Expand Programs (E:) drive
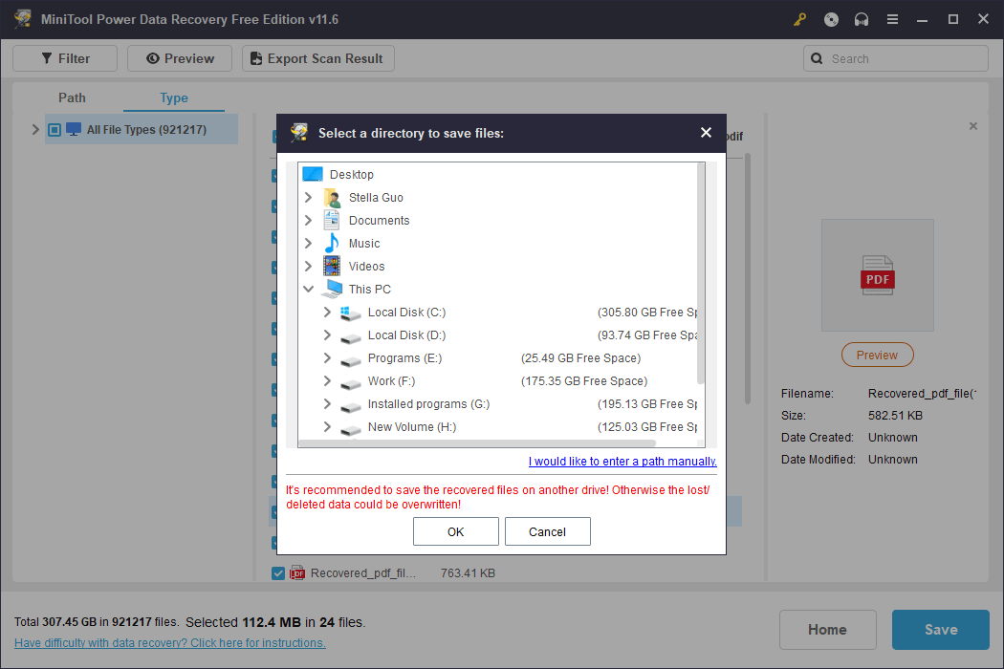The width and height of the screenshot is (1004, 669). pos(327,357)
